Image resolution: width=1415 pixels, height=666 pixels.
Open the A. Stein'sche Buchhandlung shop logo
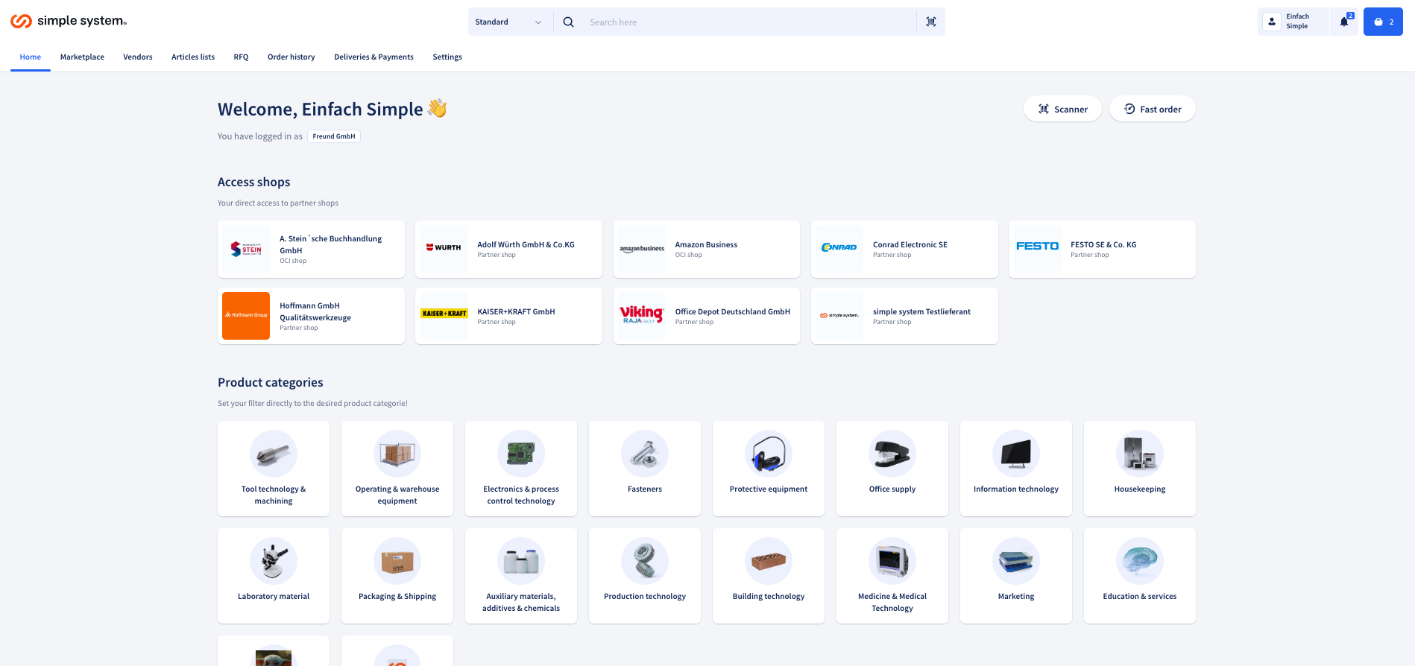click(x=246, y=249)
